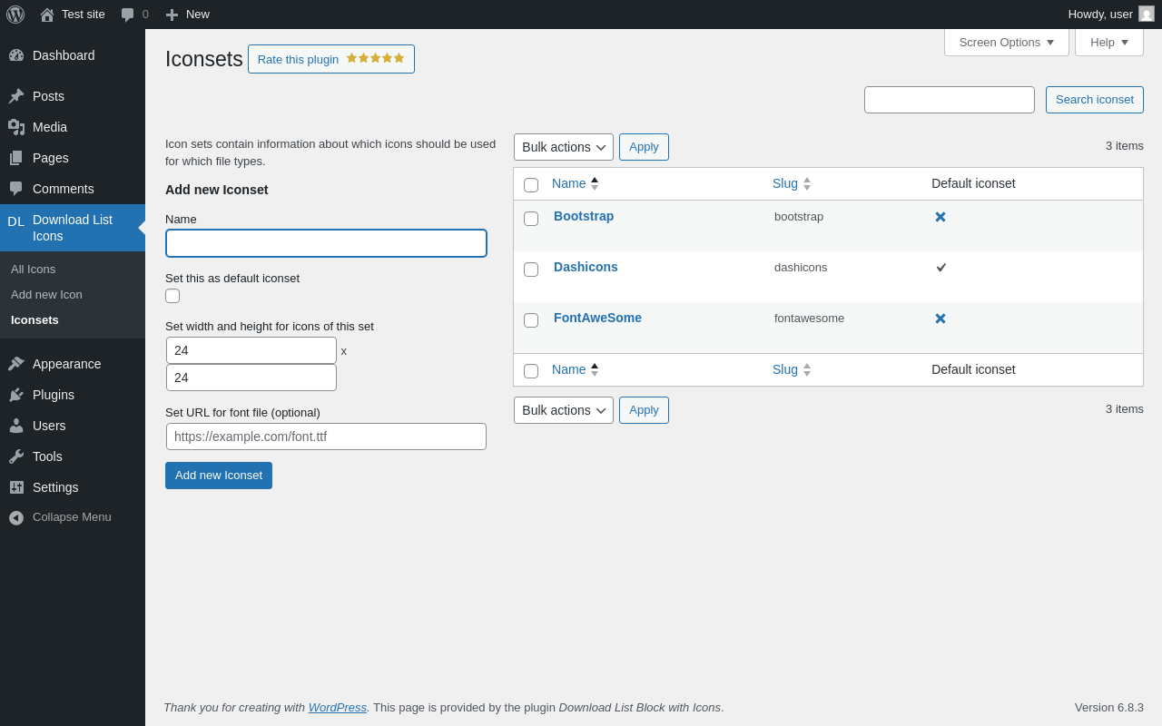This screenshot has width=1162, height=726.
Task: Click the Pages icon in sidebar
Action: coord(16,158)
